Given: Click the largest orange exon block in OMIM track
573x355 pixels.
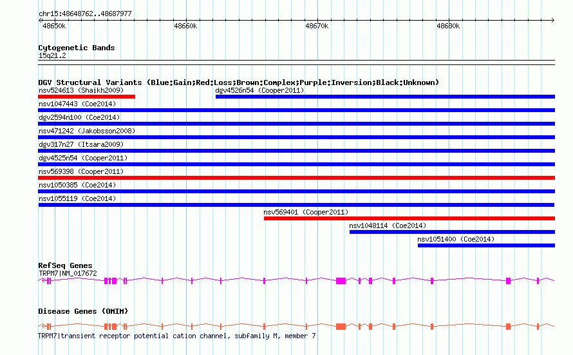Looking at the screenshot, I should pos(341,327).
